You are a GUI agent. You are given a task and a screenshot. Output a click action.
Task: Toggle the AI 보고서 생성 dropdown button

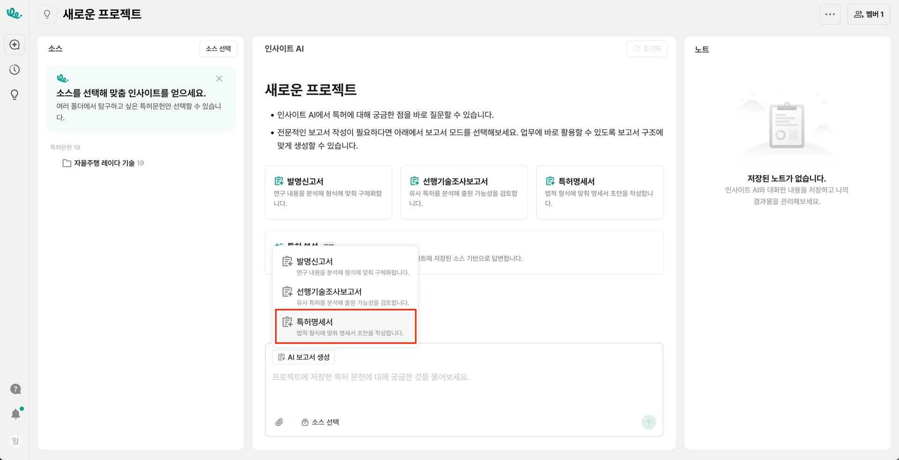(303, 357)
